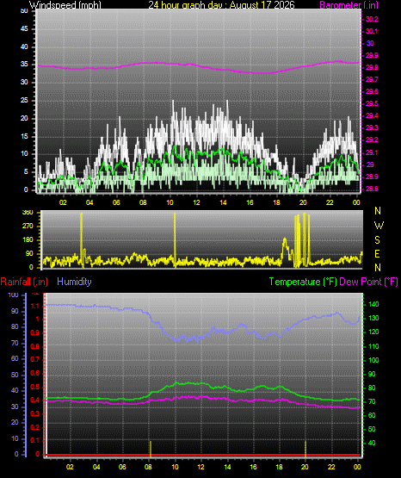Click wind direction axis value "180"
This screenshot has width=401, height=478.
pyautogui.click(x=28, y=240)
